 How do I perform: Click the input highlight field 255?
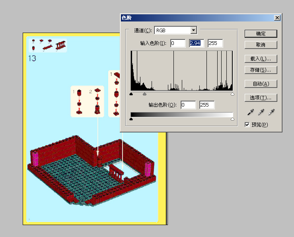pos(215,43)
